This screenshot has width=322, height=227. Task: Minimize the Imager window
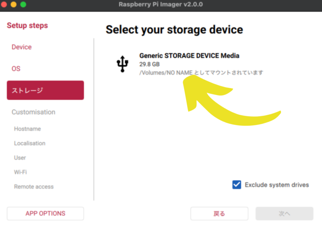coord(14,4)
